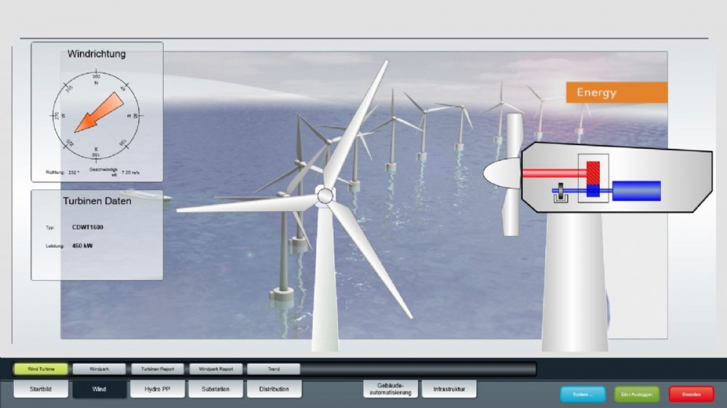727x408 pixels.
Task: Click the blue System button
Action: [583, 394]
